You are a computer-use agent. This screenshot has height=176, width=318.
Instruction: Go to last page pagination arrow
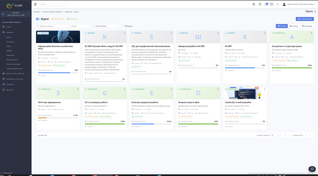click(x=310, y=135)
